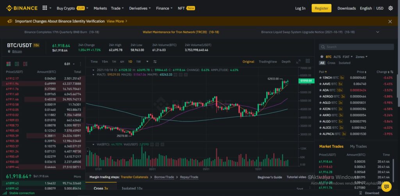
Task: Expand chart to fullscreen
Action: coord(298,61)
